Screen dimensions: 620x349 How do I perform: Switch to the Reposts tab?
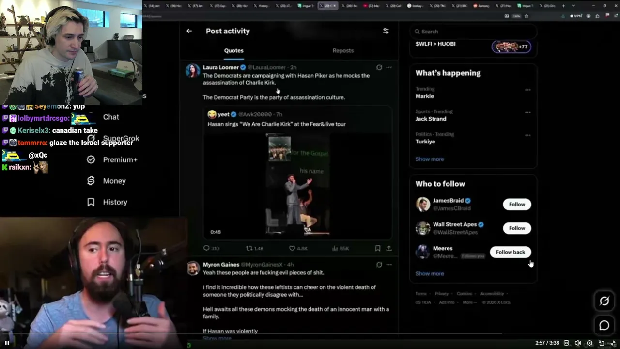(x=343, y=50)
